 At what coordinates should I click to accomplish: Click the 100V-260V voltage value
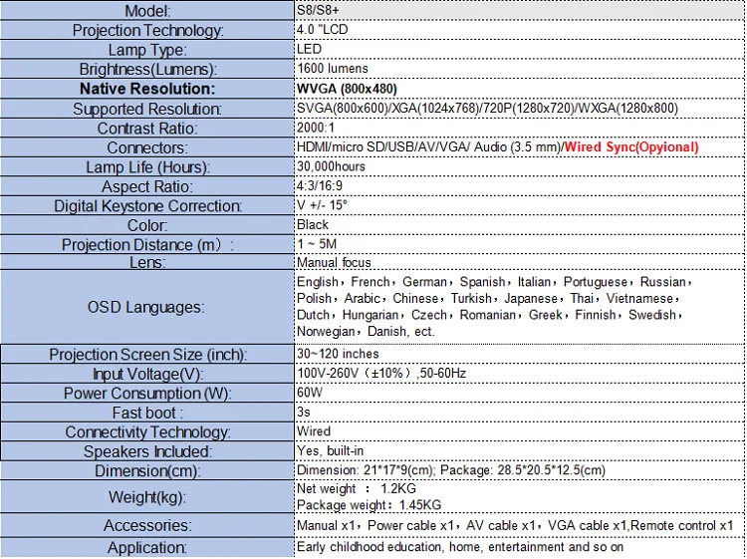coord(381,373)
